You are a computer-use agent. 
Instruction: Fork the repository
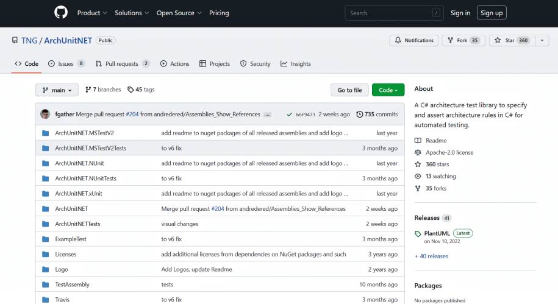(463, 40)
